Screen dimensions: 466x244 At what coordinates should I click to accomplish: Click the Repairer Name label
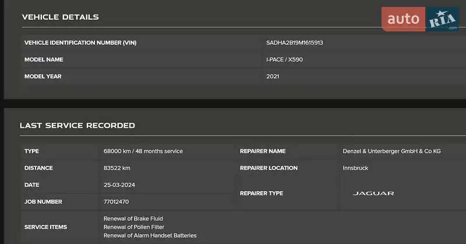tap(263, 152)
